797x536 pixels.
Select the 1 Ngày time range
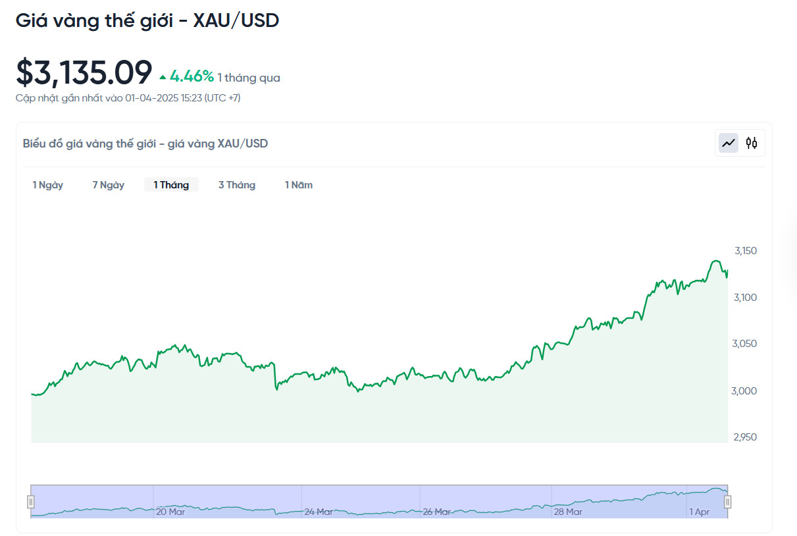click(48, 185)
